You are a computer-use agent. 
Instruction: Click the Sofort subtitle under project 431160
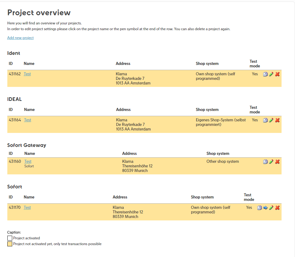coord(29,166)
